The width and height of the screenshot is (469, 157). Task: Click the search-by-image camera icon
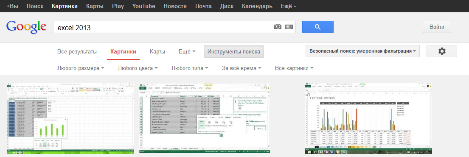(x=278, y=27)
